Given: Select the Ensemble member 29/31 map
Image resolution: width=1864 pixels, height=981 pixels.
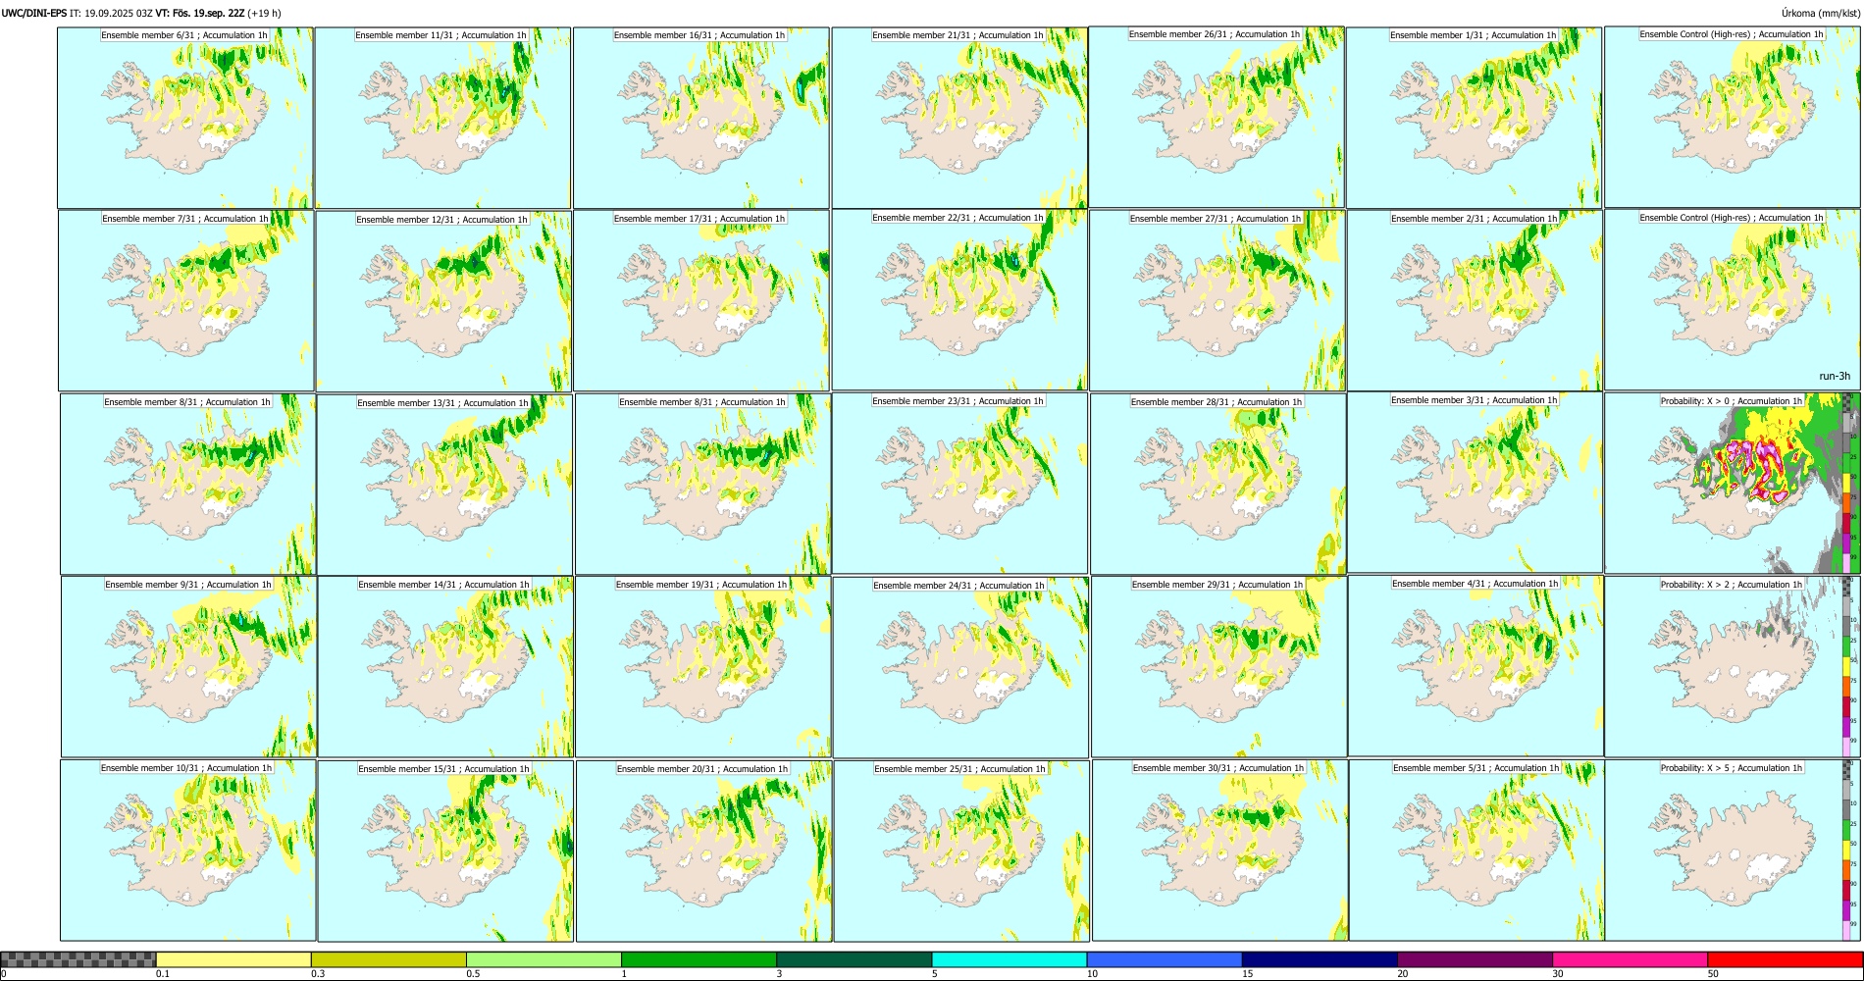Looking at the screenshot, I should pos(1219,666).
